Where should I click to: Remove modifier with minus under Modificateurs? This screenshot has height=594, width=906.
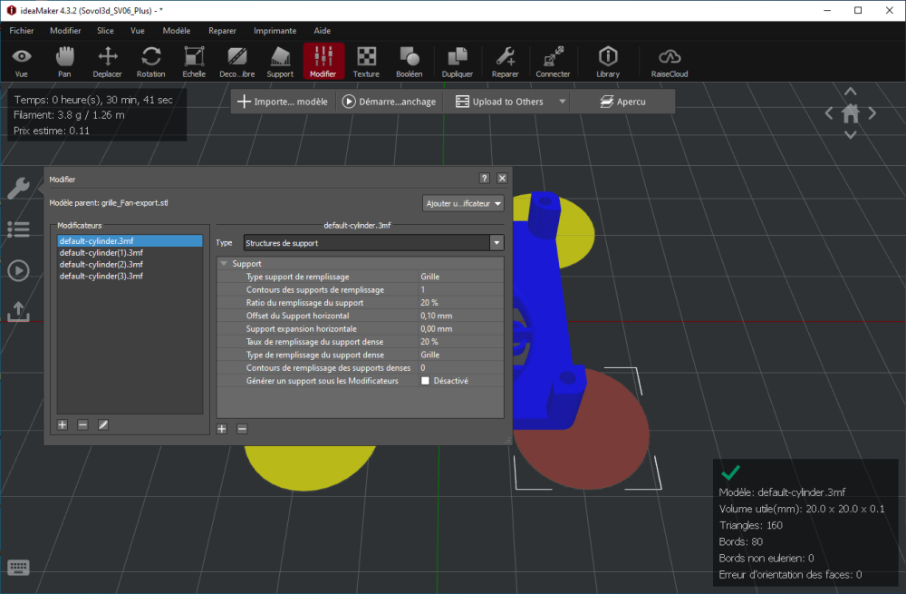tap(82, 425)
